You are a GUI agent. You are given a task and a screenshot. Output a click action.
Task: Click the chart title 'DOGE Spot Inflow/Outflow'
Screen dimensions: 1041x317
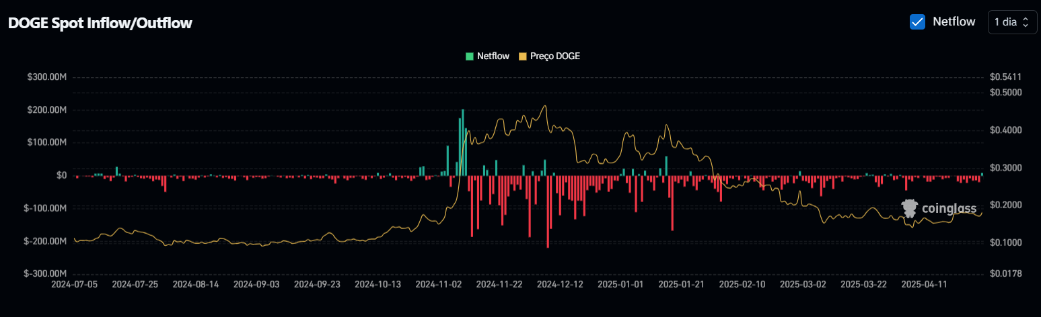point(100,23)
